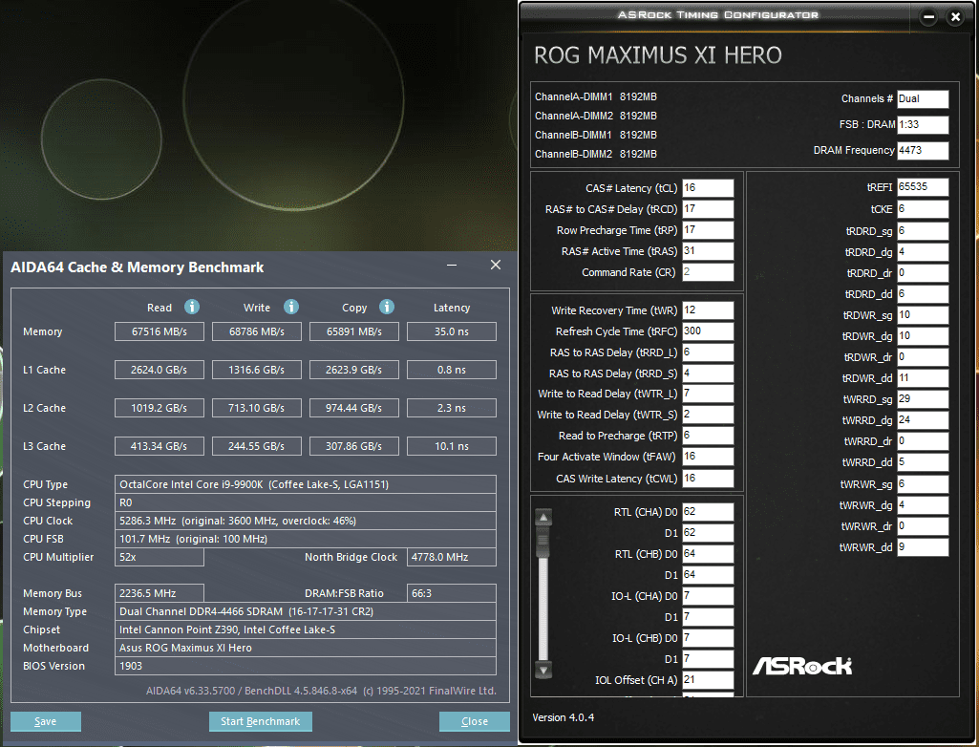Screen dimensions: 979x747
Task: Click the Memory Write value 68786 MB/s
Action: point(257,331)
